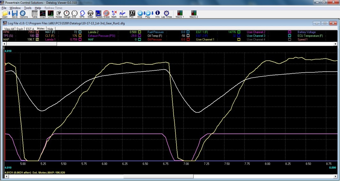Switch to the EGT A tab
The image size is (340, 181).
(30, 29)
